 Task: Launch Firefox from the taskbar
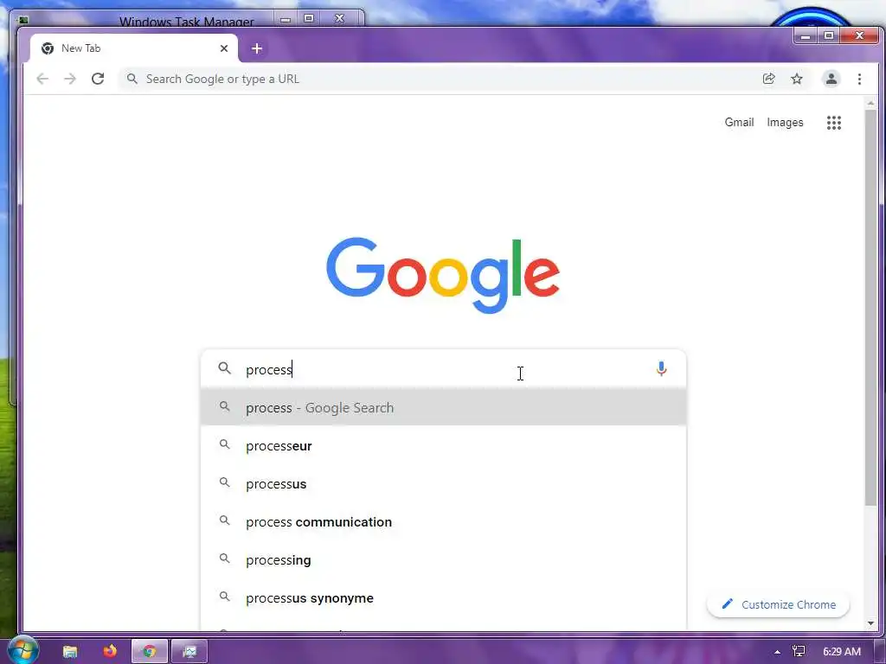pos(110,651)
